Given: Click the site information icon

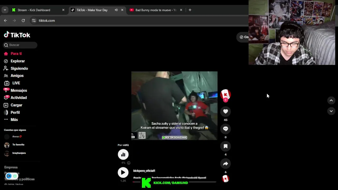Looking at the screenshot, I should (x=34, y=21).
